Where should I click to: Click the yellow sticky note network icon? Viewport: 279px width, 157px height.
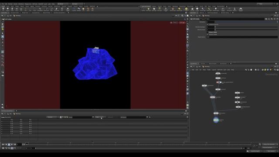[265, 70]
